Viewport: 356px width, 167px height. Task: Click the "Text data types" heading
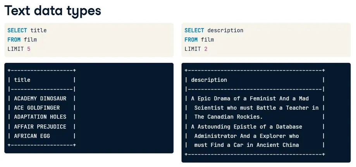coord(53,11)
